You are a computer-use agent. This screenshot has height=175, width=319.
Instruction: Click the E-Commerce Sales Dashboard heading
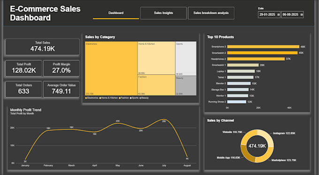(x=45, y=13)
